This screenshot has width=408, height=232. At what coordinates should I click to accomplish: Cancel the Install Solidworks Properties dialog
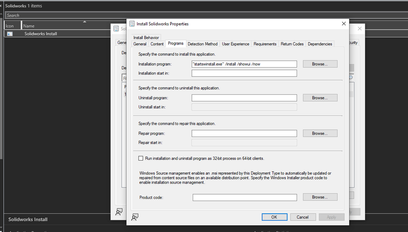303,217
